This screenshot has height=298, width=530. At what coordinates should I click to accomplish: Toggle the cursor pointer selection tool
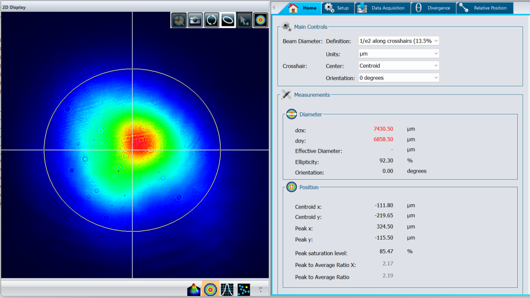244,20
